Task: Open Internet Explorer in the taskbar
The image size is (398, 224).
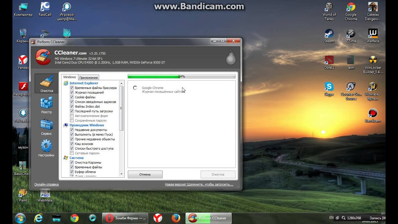Action: [x=39, y=218]
